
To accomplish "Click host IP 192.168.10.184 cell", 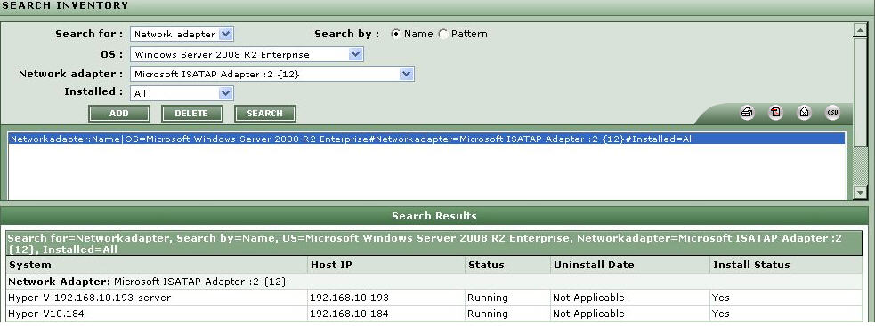I will coord(349,314).
